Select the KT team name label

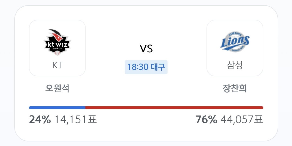click(57, 65)
